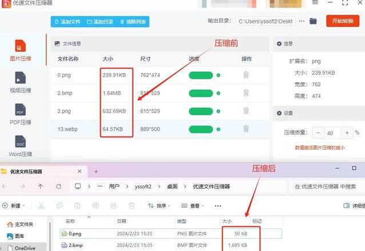
Task: Click the This PC monitor icon in address bar
Action: click(x=78, y=186)
